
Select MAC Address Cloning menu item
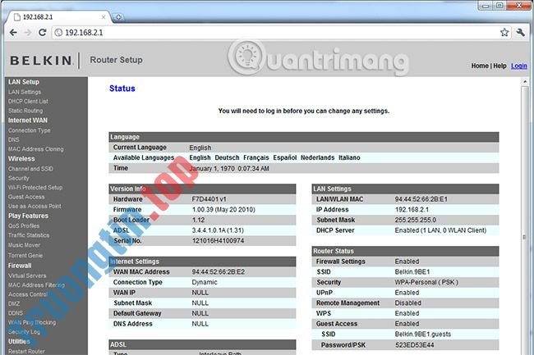pyautogui.click(x=35, y=148)
